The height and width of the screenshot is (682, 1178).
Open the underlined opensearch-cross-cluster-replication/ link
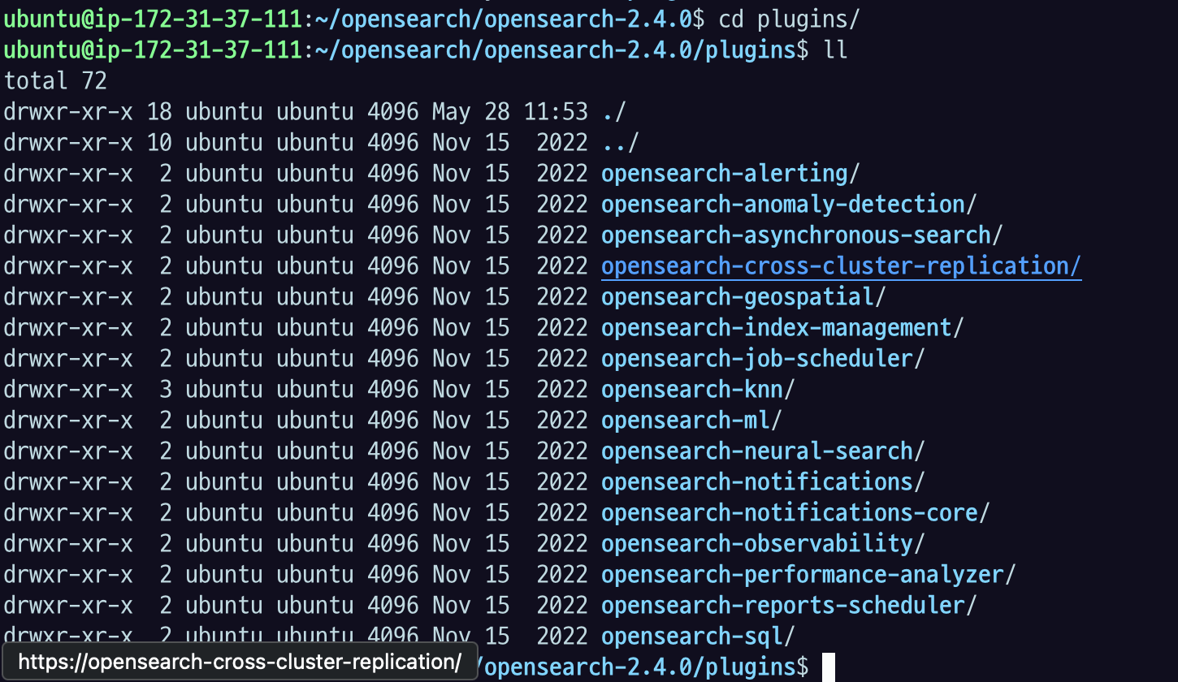pyautogui.click(x=841, y=266)
